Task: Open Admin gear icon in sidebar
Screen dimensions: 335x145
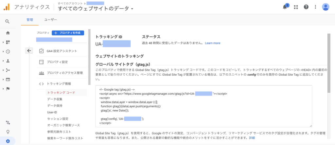Action: (x=8, y=141)
